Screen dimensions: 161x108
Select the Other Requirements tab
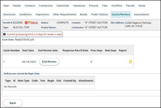64,14
